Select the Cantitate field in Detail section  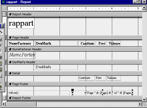87,78
